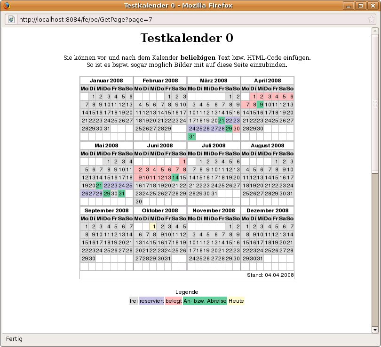Click the scrollbar down arrow

(x=375, y=329)
